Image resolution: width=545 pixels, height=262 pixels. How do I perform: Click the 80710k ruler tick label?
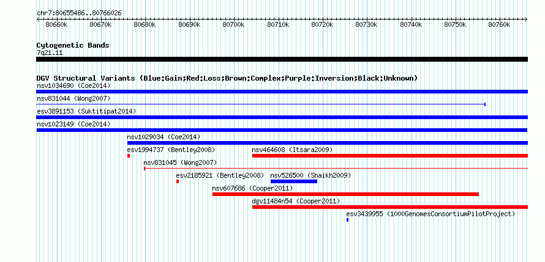point(278,24)
